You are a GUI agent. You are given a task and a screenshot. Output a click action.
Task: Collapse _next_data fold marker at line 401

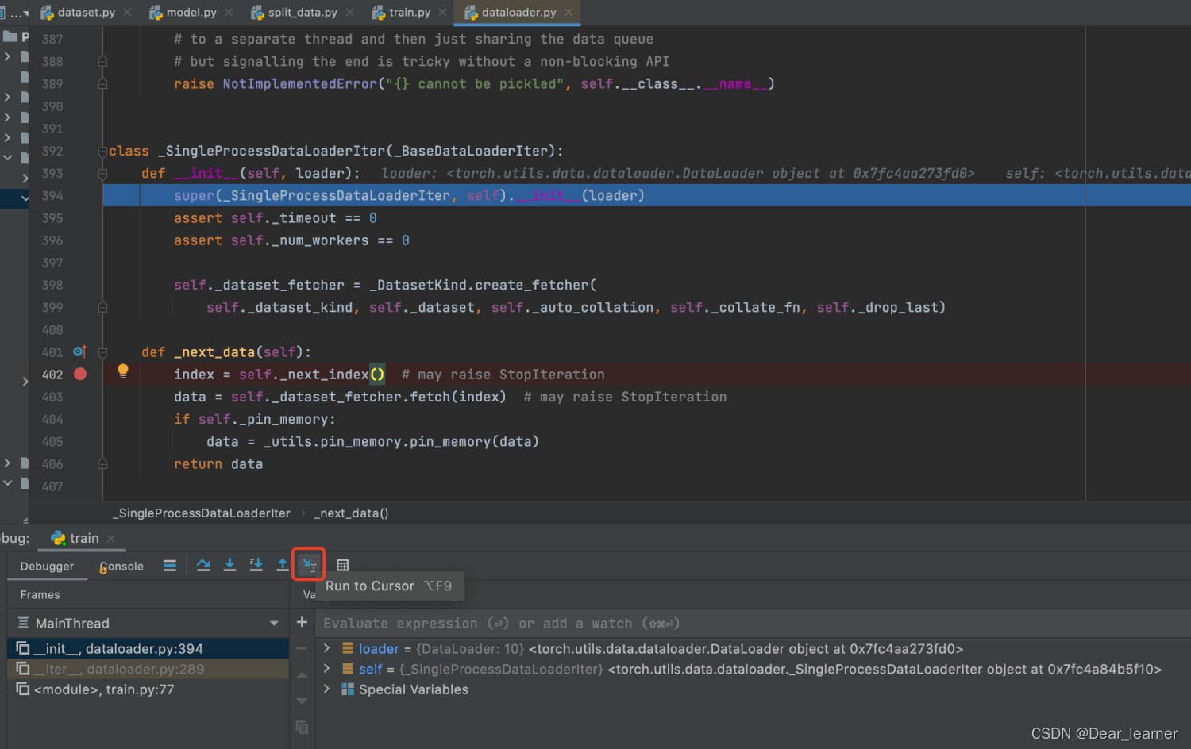(x=102, y=351)
